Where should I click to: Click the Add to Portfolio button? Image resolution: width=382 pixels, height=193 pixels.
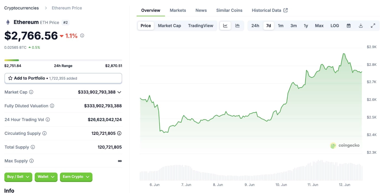click(x=63, y=78)
